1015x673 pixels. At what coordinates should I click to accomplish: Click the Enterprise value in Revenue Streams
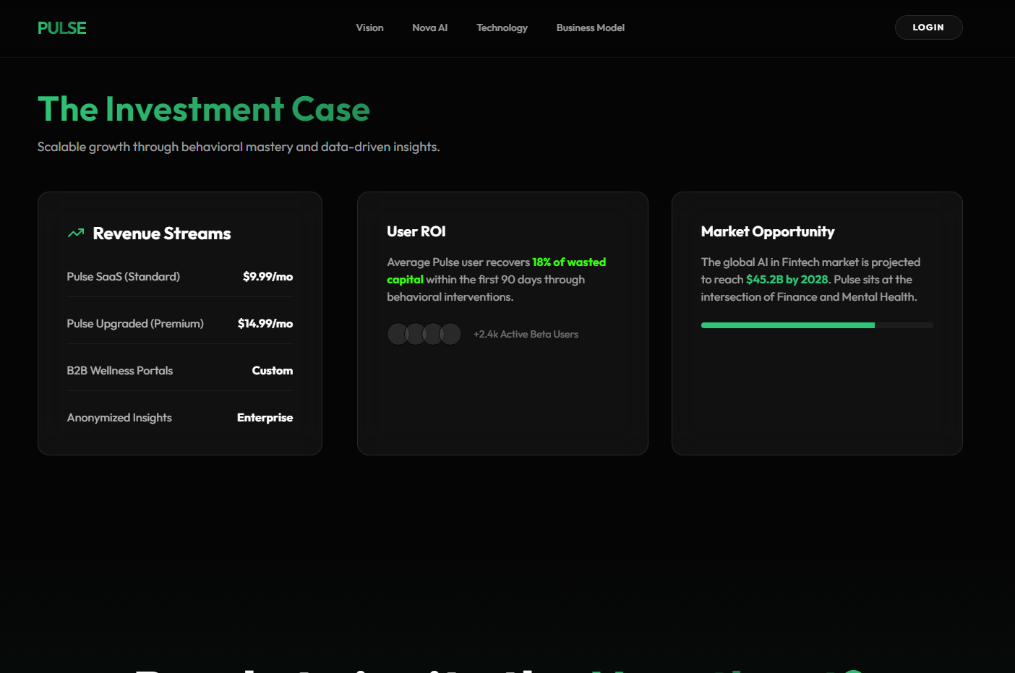tap(265, 418)
